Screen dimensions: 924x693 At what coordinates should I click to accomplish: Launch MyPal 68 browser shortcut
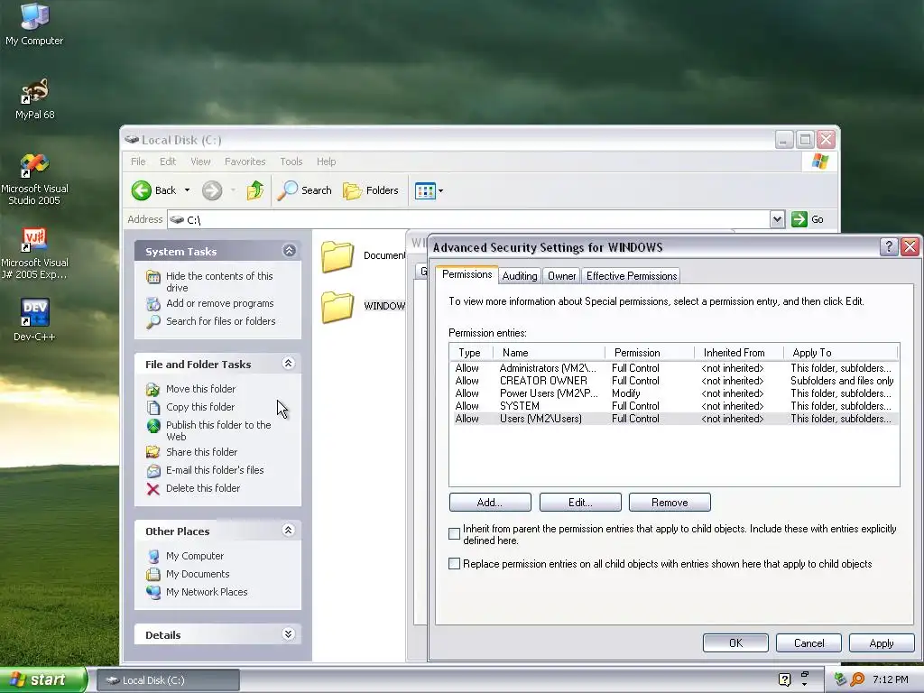coord(35,98)
